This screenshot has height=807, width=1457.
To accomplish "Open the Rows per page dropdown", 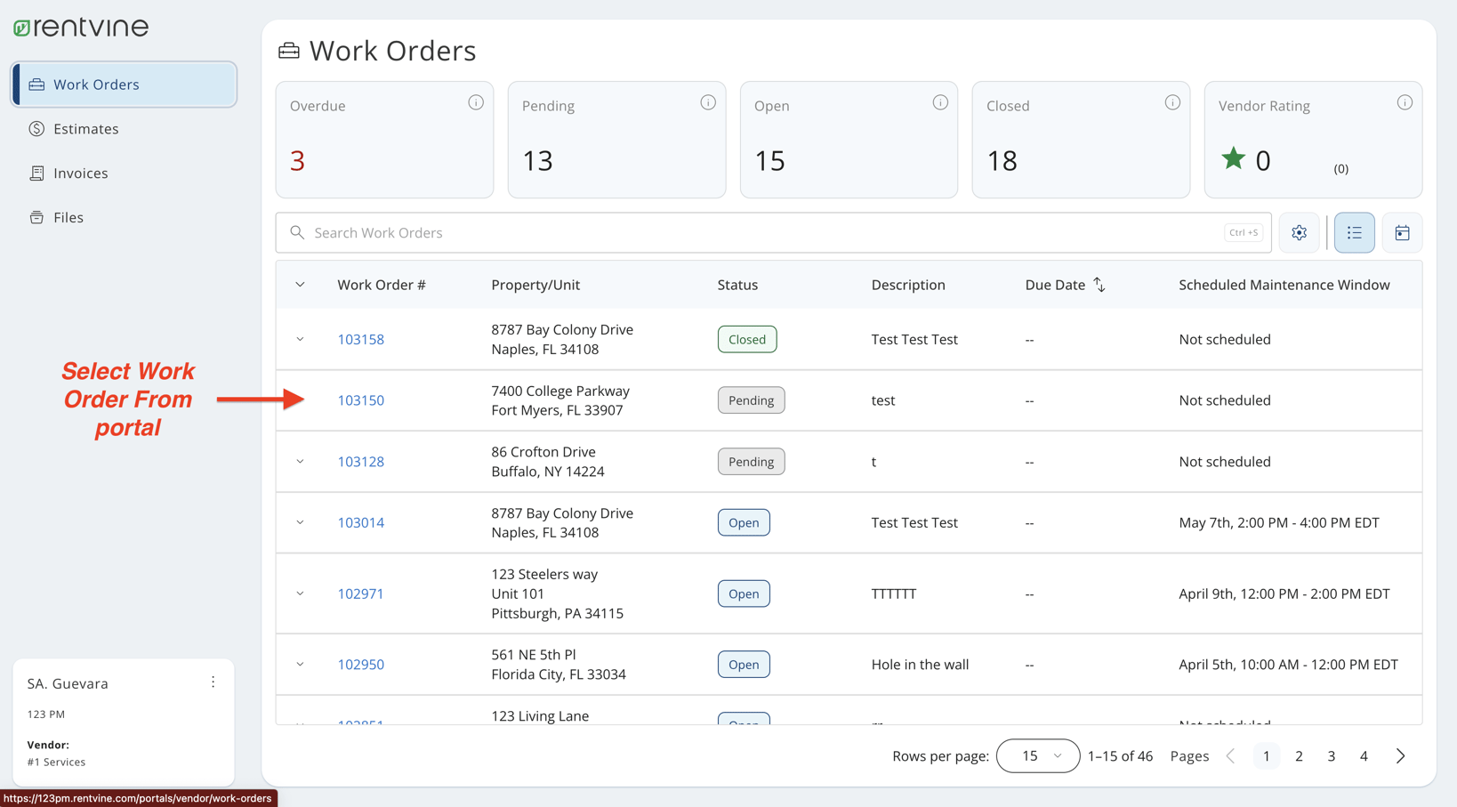I will [x=1038, y=755].
